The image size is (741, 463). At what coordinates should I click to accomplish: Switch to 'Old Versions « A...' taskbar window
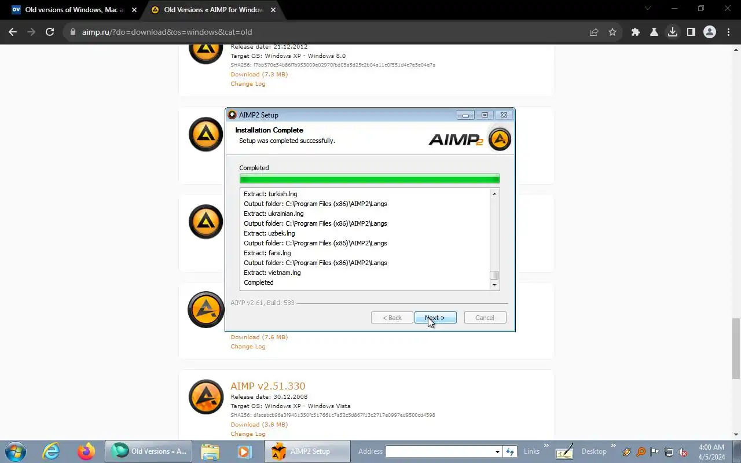[x=149, y=451]
